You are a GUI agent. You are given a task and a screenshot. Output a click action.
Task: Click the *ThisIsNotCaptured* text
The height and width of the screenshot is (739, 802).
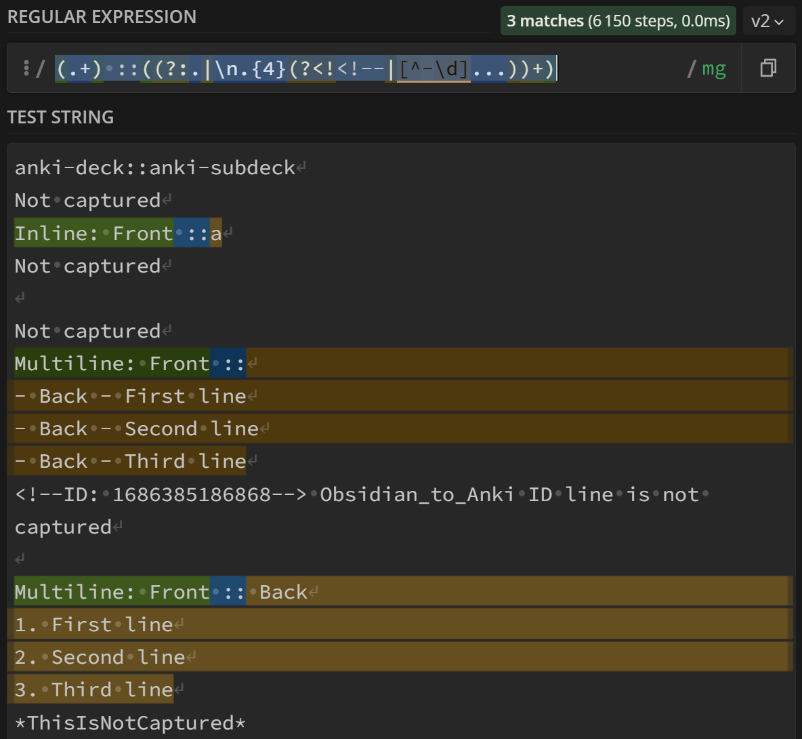click(x=130, y=723)
